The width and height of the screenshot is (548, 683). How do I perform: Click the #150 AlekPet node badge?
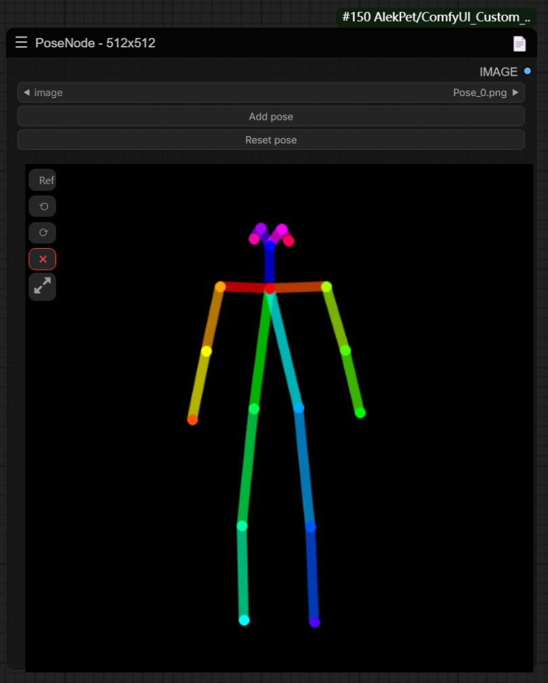(x=441, y=17)
